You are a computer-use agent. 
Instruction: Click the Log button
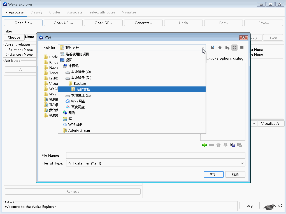(249, 205)
